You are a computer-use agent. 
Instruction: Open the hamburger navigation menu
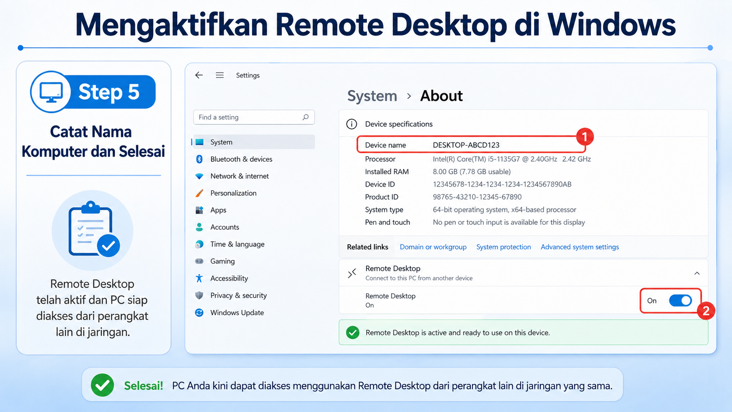(x=220, y=75)
